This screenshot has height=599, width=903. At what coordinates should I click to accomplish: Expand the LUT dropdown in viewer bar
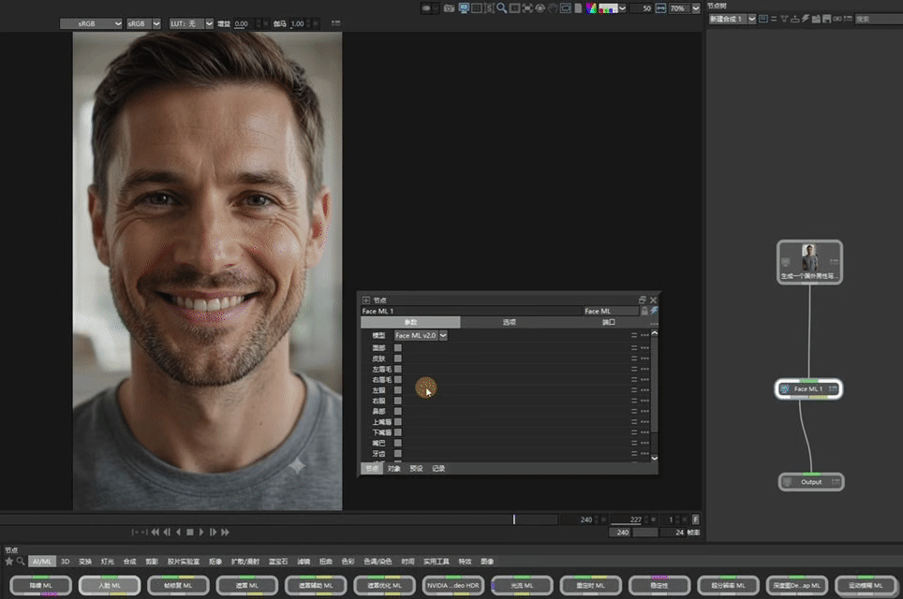[209, 23]
